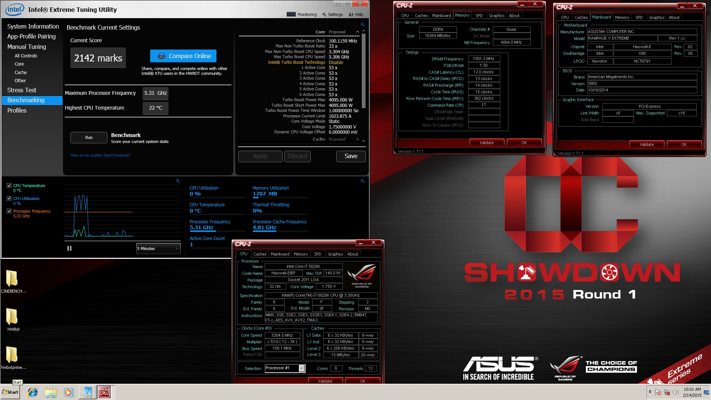This screenshot has width=711, height=400.
Task: Select Cache under Manual Tuning
Action: (x=21, y=73)
